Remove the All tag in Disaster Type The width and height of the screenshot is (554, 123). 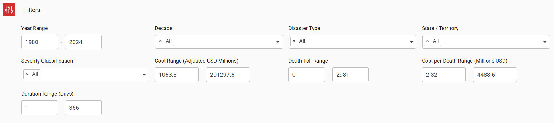294,41
